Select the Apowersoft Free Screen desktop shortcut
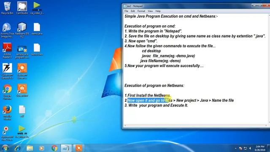Image resolution: width=270 pixels, height=152 pixels. (x=7, y=133)
